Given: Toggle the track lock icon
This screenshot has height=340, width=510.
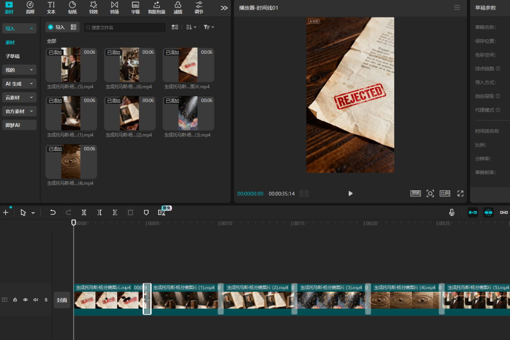Looking at the screenshot, I should [x=15, y=300].
